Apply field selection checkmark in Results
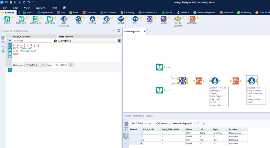Viewport: 270px width, 148px height. 150,123
